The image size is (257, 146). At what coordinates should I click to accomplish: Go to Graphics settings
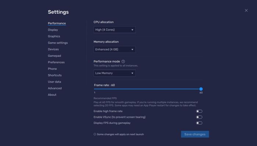(x=54, y=36)
